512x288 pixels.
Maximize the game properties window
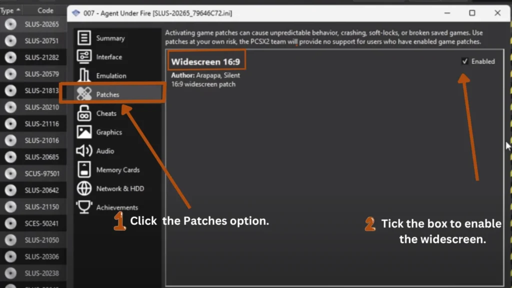click(x=472, y=13)
